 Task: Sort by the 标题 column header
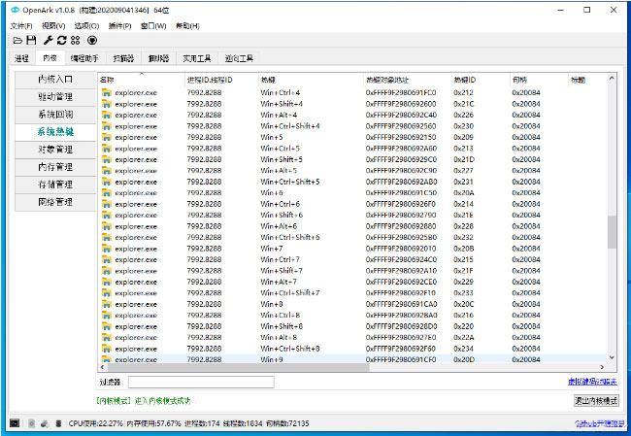click(x=587, y=80)
